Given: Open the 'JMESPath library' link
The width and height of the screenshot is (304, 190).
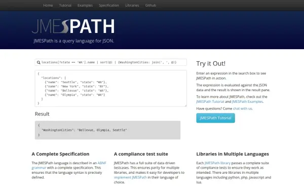Looking at the screenshot, I should click(x=217, y=163).
